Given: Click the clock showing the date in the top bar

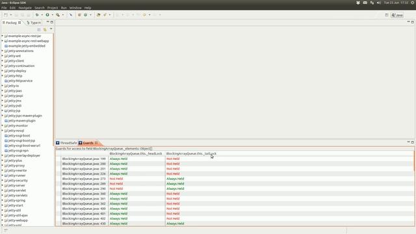Looking at the screenshot, I should [396, 3].
